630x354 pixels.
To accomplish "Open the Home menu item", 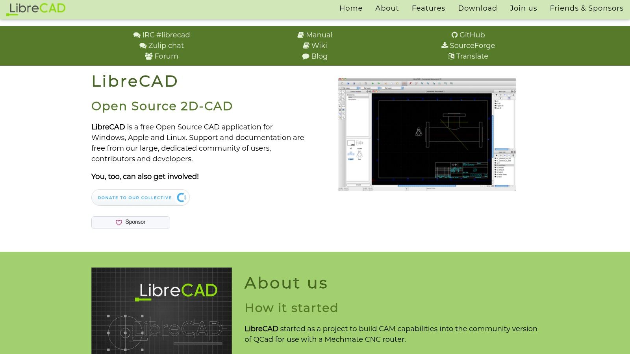I will (351, 8).
